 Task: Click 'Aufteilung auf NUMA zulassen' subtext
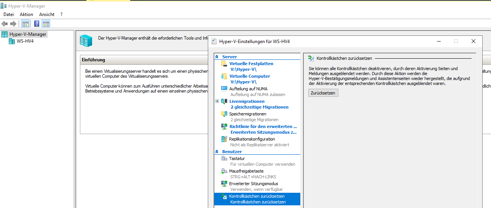(258, 94)
